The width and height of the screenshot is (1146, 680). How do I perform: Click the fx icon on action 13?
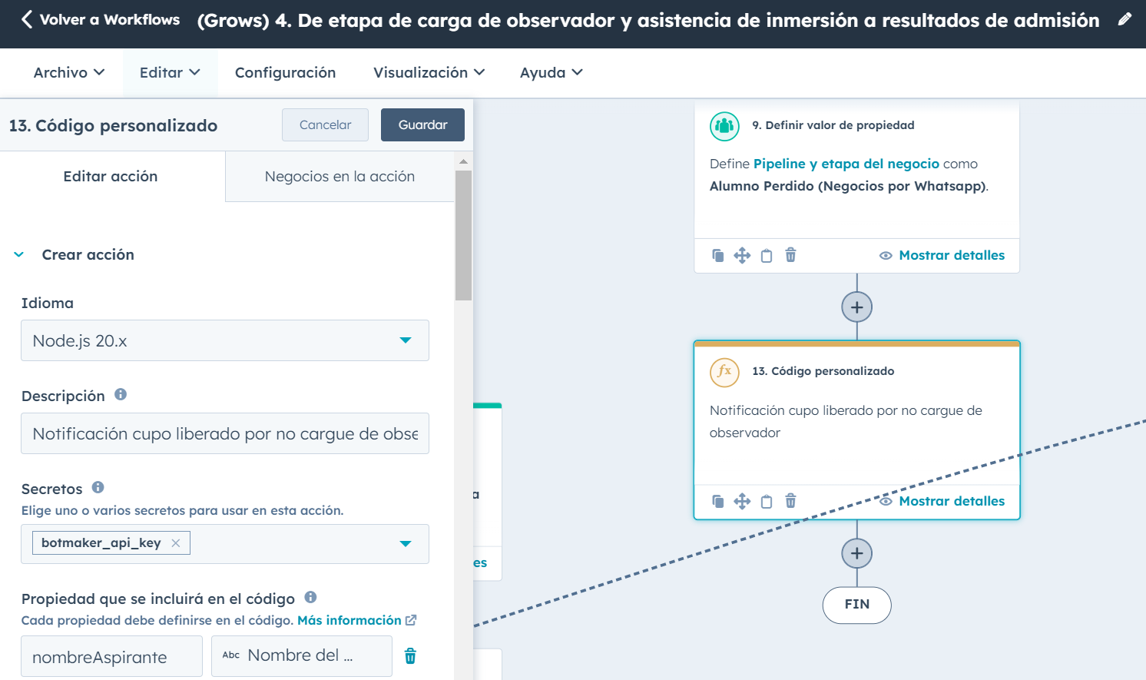tap(724, 372)
